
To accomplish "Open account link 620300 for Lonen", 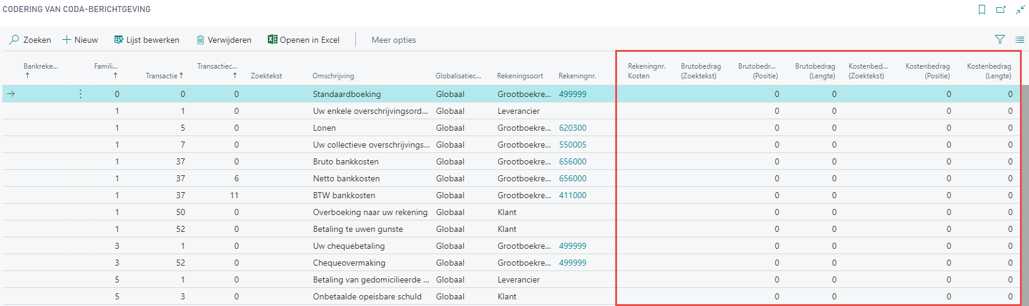I will [572, 128].
